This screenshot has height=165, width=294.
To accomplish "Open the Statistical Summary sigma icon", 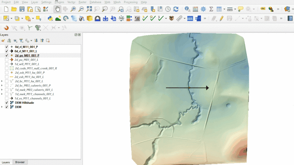I will tap(212, 9).
